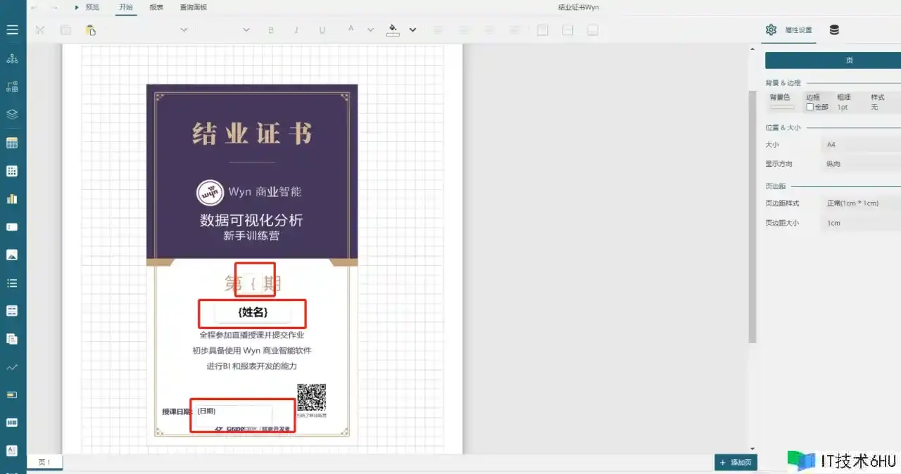Image resolution: width=901 pixels, height=474 pixels.
Task: Click the 添加页 add page button
Action: click(x=737, y=462)
